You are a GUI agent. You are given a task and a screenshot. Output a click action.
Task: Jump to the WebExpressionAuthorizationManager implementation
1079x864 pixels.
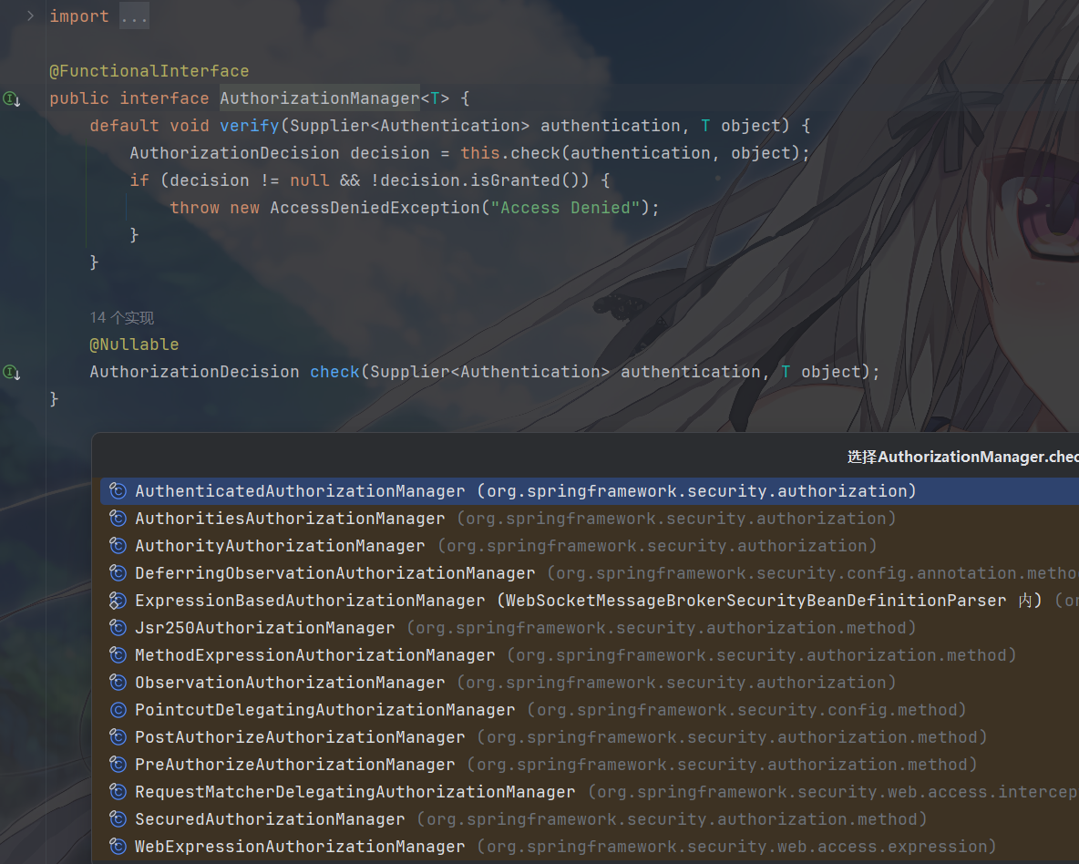click(x=300, y=847)
